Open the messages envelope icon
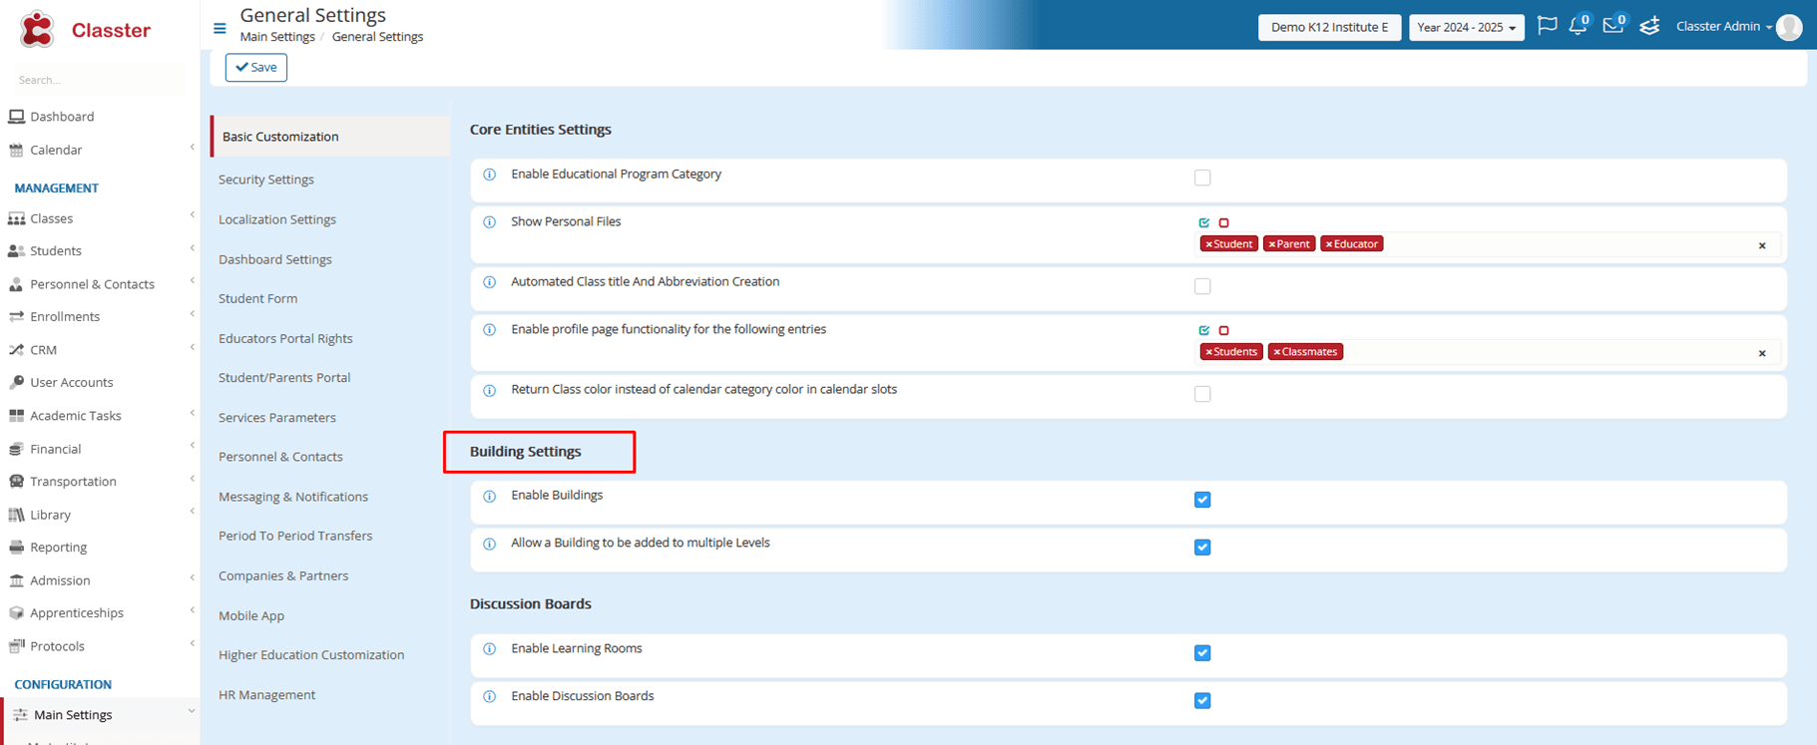The width and height of the screenshot is (1817, 745). point(1611,26)
